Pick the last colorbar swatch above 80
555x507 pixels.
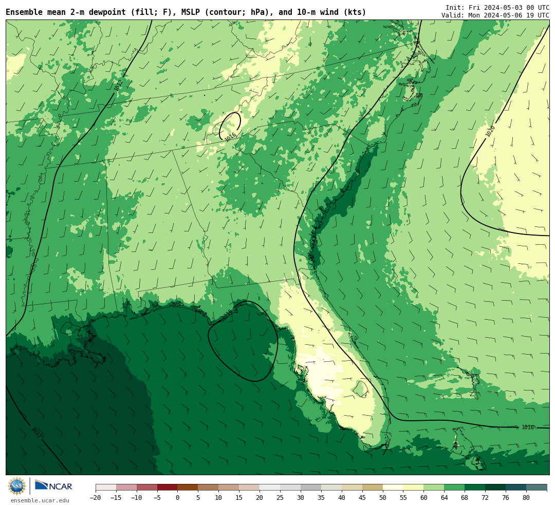pyautogui.click(x=536, y=488)
